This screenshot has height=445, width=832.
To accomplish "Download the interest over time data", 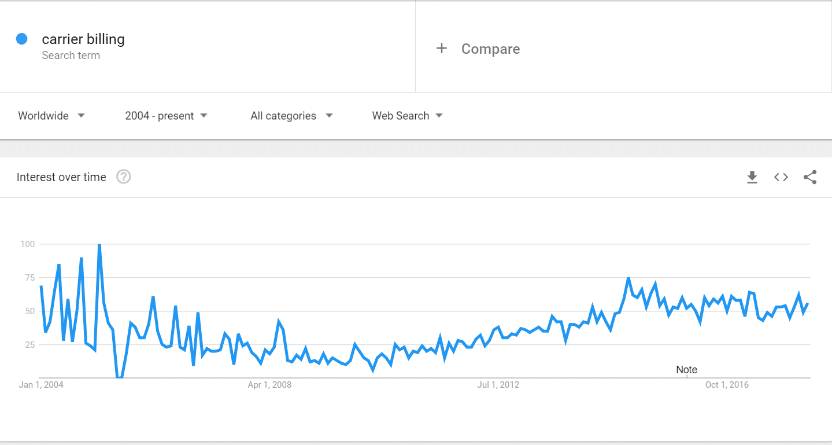I will tap(752, 177).
